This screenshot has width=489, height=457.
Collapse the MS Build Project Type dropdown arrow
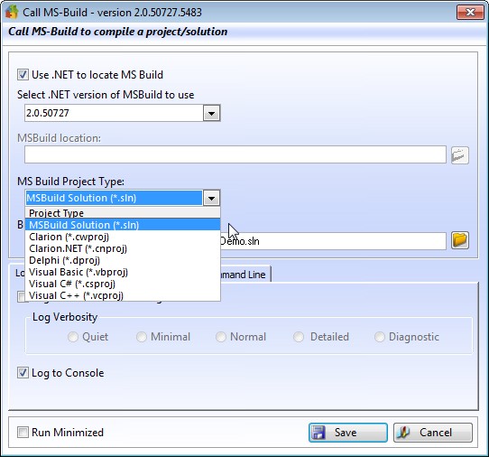click(211, 198)
